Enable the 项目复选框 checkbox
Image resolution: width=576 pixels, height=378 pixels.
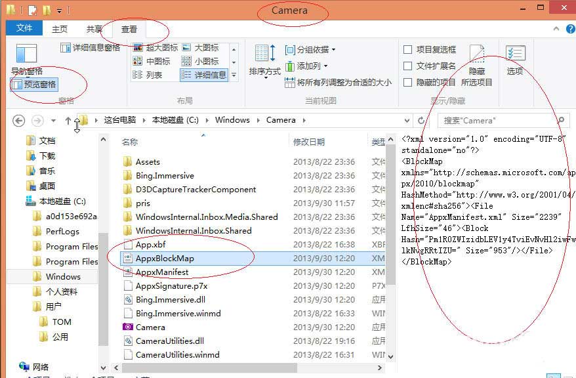408,50
